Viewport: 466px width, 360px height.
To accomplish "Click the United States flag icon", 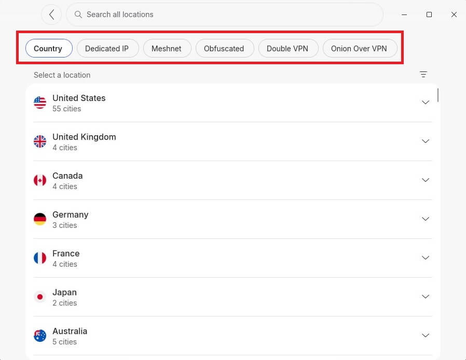I will (40, 103).
